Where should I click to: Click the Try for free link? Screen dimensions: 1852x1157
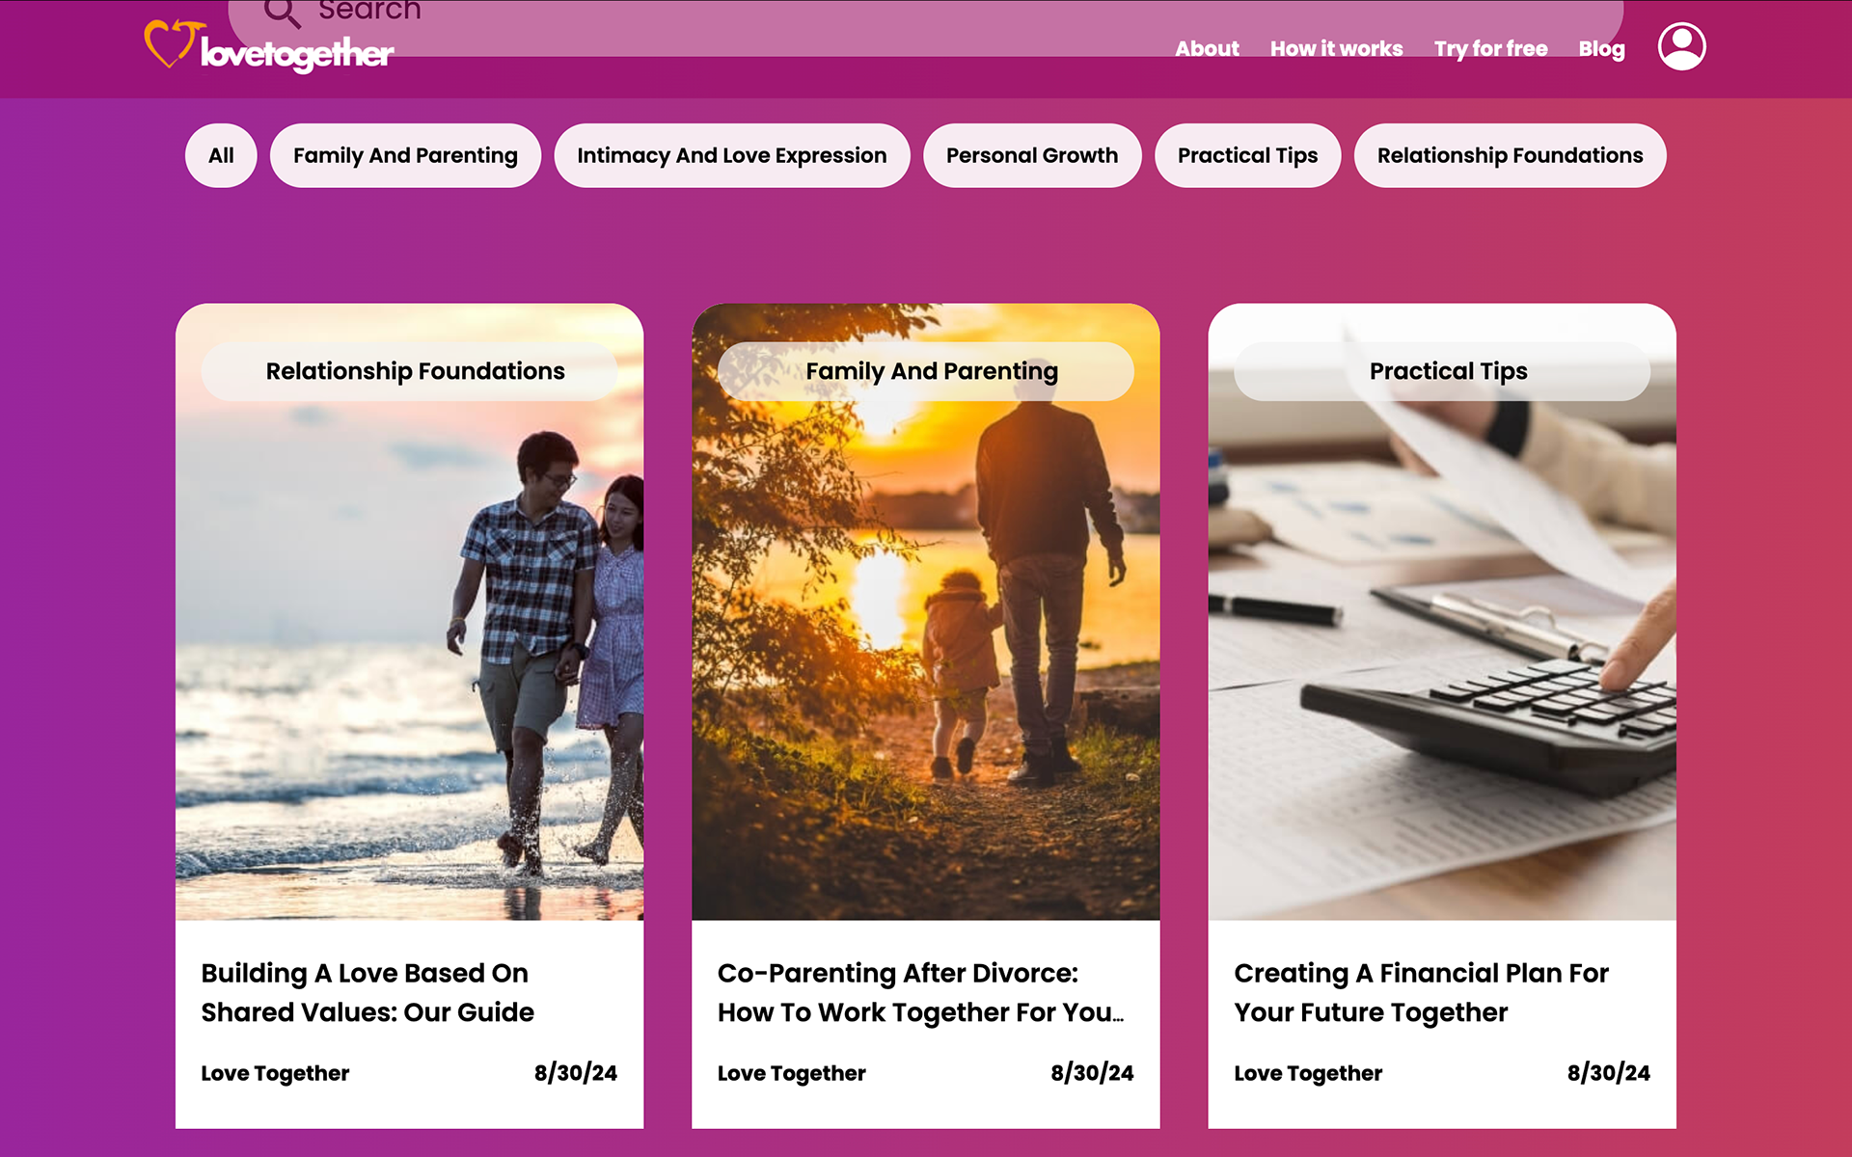pyautogui.click(x=1490, y=48)
